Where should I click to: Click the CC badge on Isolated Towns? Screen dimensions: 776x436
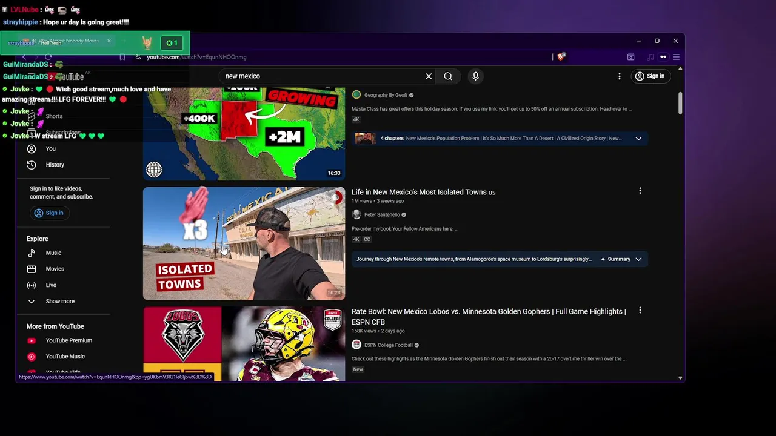367,239
